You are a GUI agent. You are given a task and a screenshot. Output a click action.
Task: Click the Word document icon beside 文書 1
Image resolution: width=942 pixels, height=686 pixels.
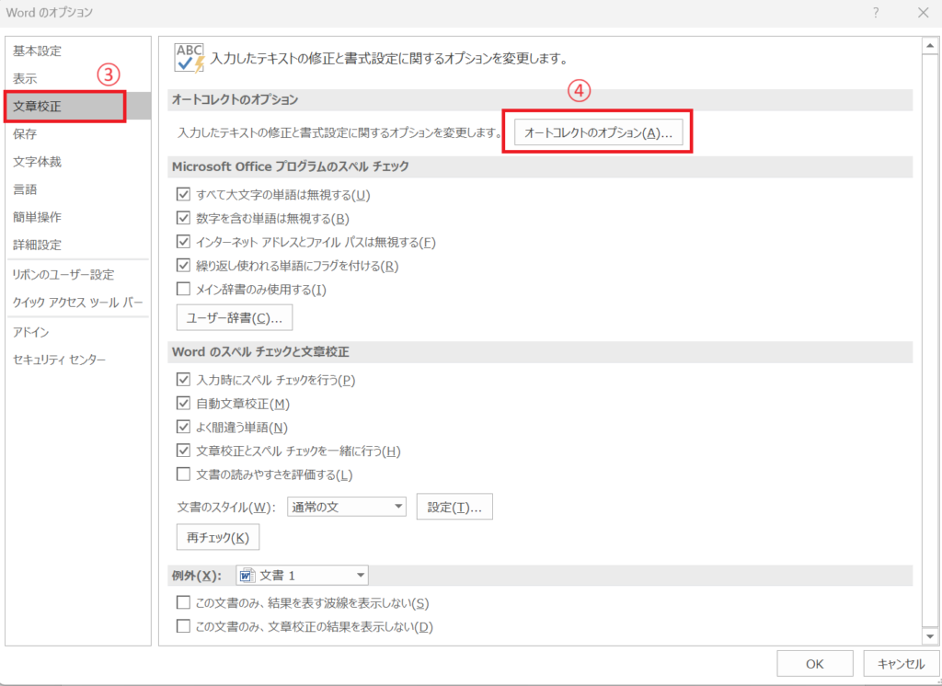246,576
